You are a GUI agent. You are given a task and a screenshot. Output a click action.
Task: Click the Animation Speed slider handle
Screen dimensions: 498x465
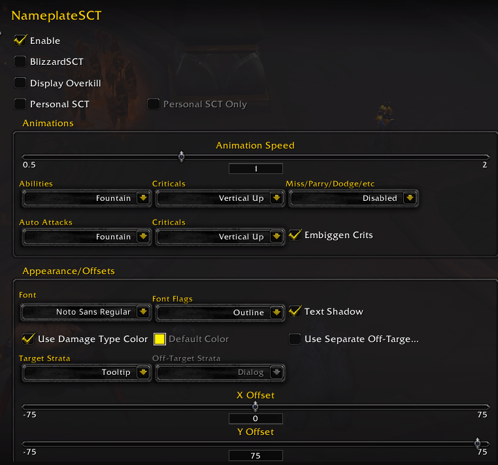click(182, 156)
